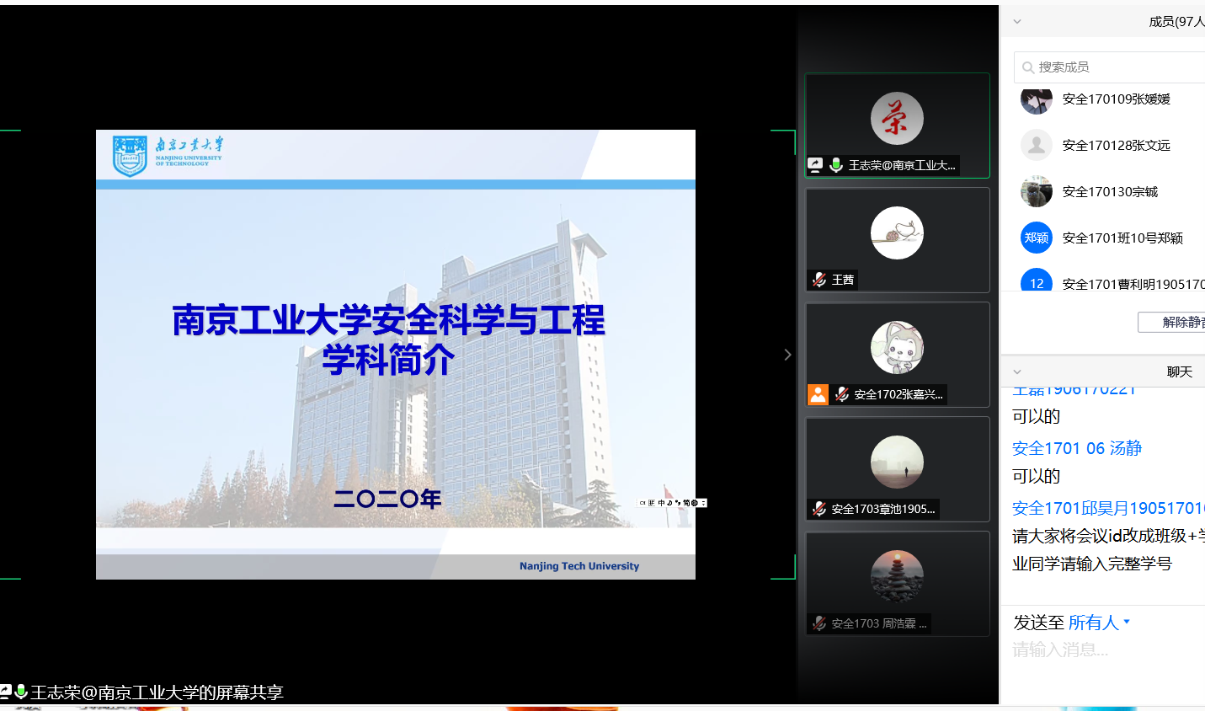1205x711 pixels.
Task: Click sender name 安全1701 06 汤静 in chat
Action: 1076,448
